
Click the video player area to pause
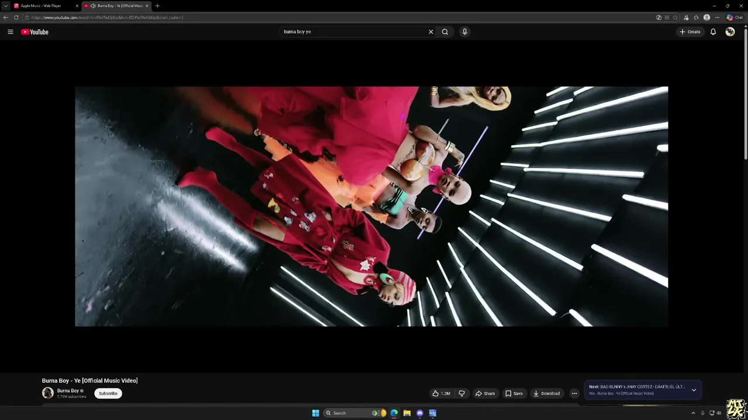pyautogui.click(x=371, y=206)
